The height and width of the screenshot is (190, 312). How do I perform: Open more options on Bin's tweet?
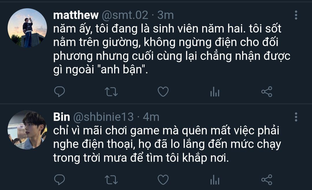click(x=296, y=117)
